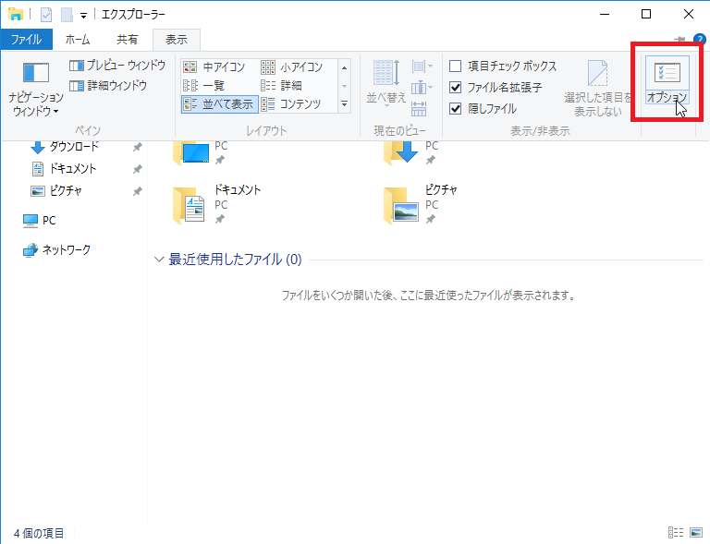Screen dimensions: 710x544
Task: Select Downloads (ダウンロード) in navigation pane
Action: click(x=64, y=147)
